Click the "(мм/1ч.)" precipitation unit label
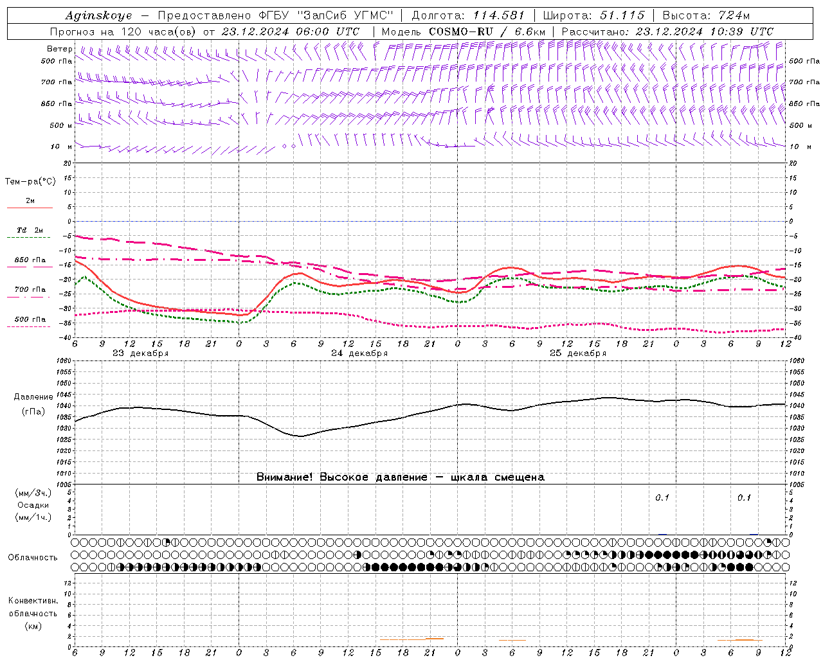 (x=33, y=517)
